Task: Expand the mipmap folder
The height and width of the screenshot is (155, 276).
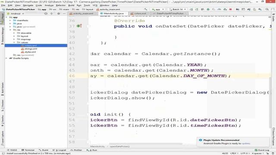Action: [14, 39]
